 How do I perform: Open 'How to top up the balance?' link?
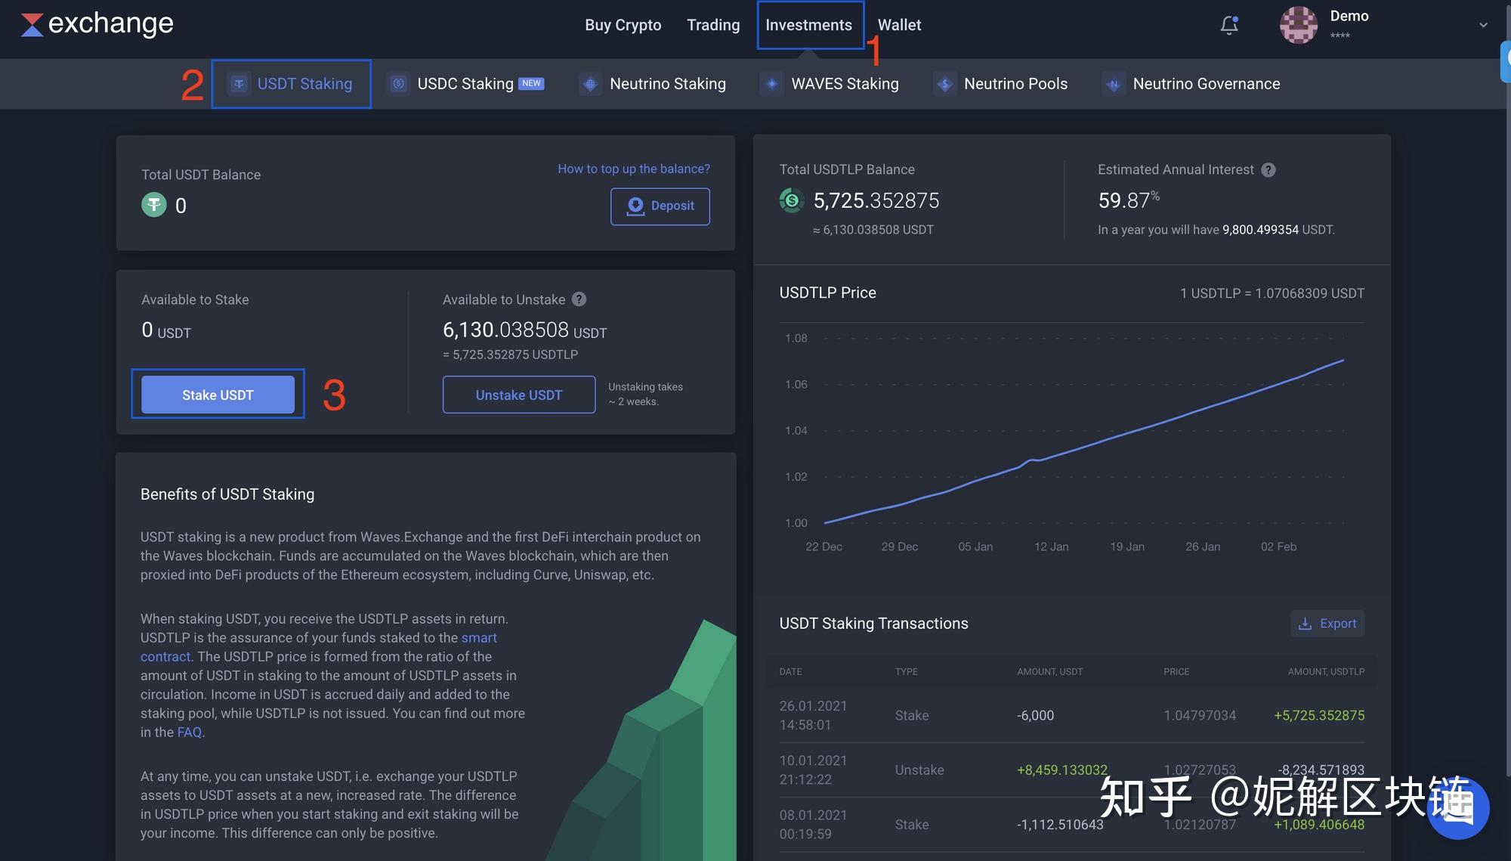click(x=634, y=169)
